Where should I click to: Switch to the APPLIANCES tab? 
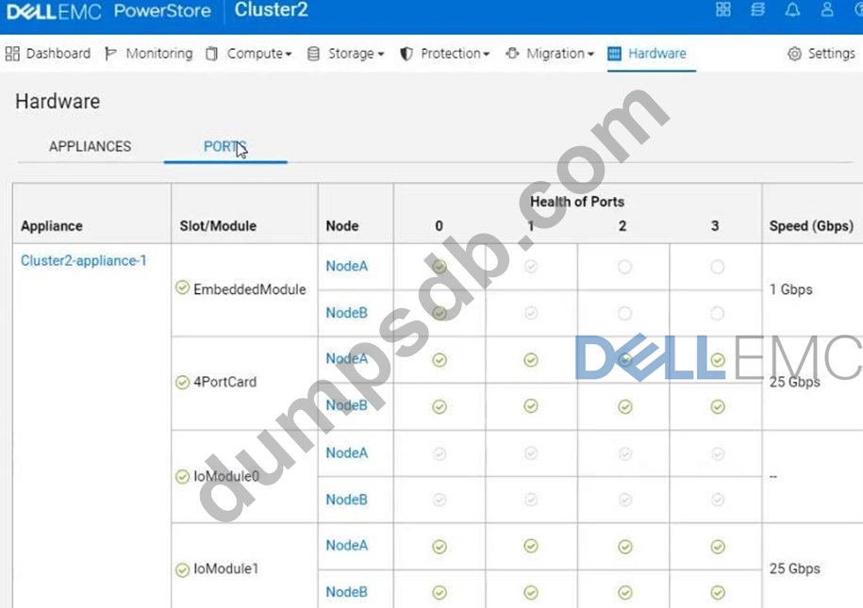point(90,146)
